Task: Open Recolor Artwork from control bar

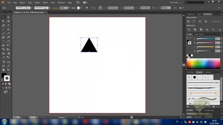Action: point(86,8)
